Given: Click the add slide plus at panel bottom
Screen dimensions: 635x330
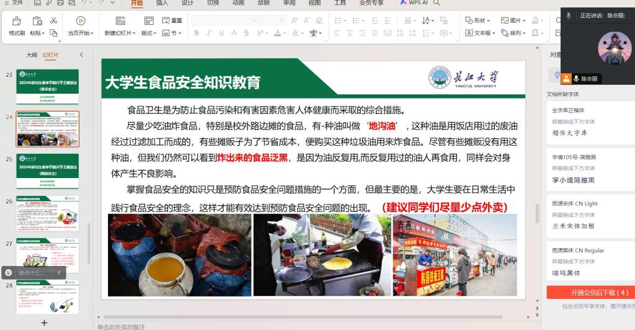Looking at the screenshot, I should [43, 323].
